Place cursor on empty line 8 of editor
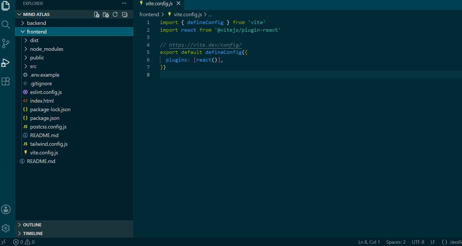The height and width of the screenshot is (246, 462). click(311, 75)
